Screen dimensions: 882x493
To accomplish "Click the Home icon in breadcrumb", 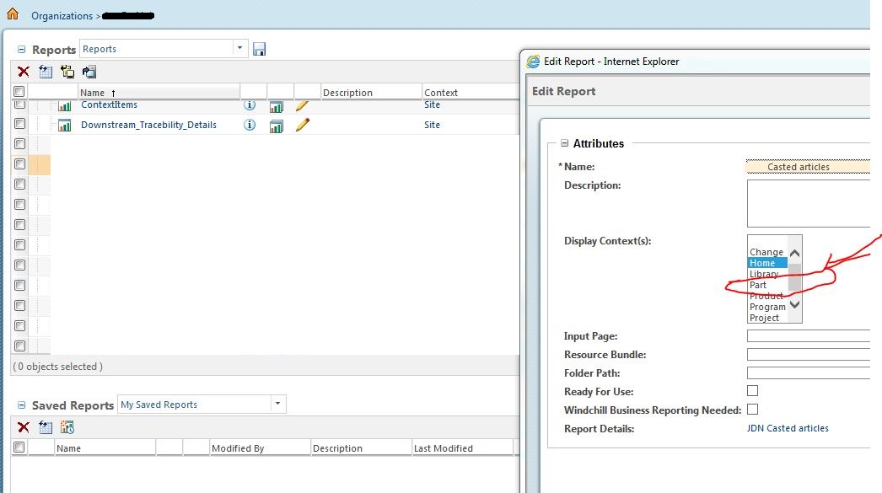I will (12, 14).
